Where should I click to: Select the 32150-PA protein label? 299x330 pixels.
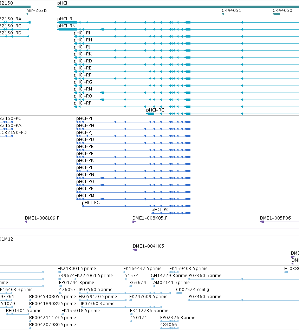click(x=11, y=126)
